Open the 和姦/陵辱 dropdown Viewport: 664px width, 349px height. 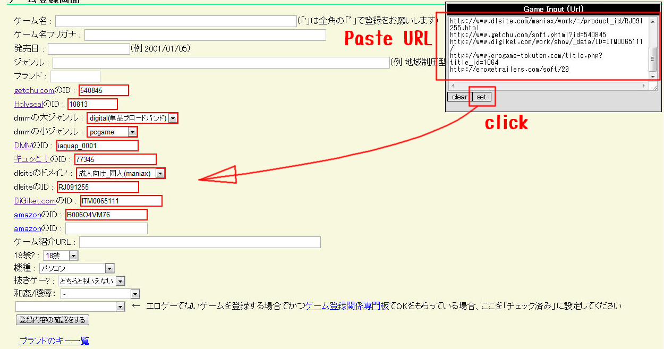(x=99, y=294)
